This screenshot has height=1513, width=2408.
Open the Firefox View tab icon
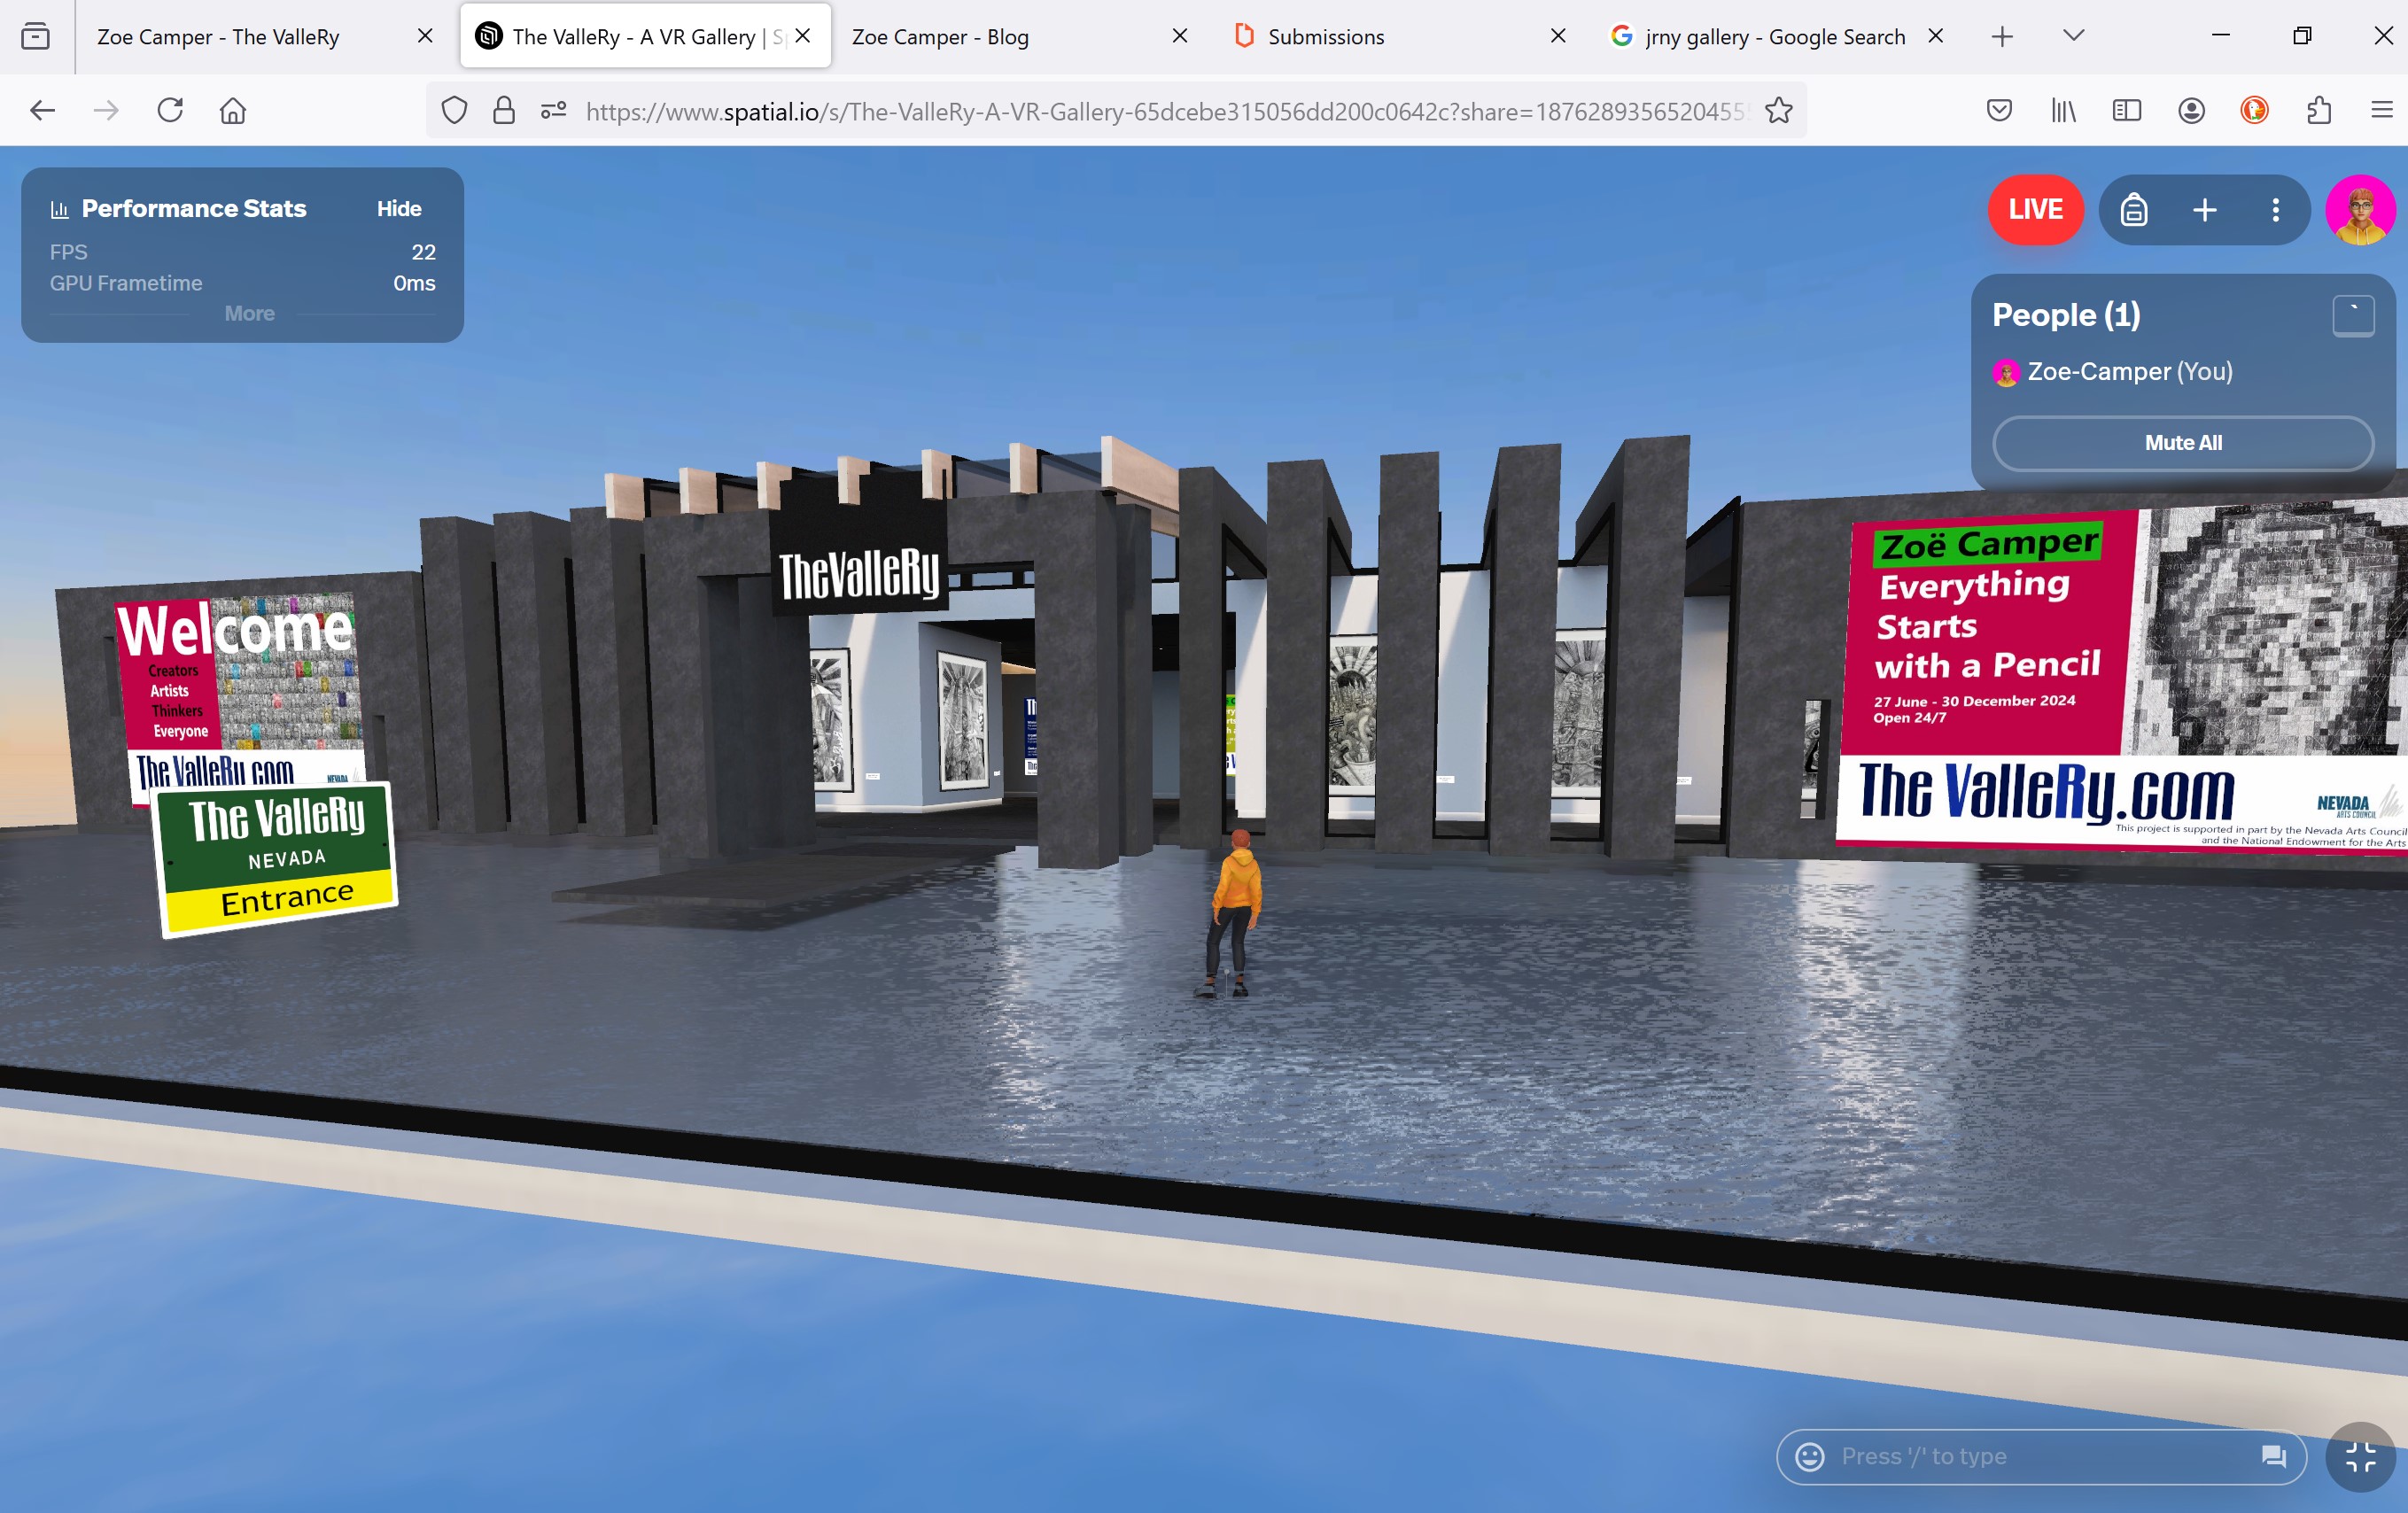[36, 37]
